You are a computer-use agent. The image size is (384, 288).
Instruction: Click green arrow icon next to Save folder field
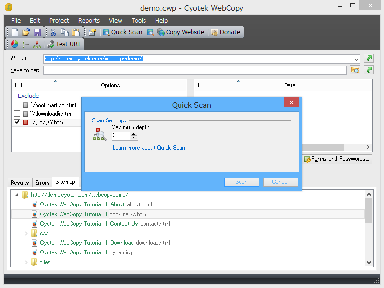tap(369, 70)
